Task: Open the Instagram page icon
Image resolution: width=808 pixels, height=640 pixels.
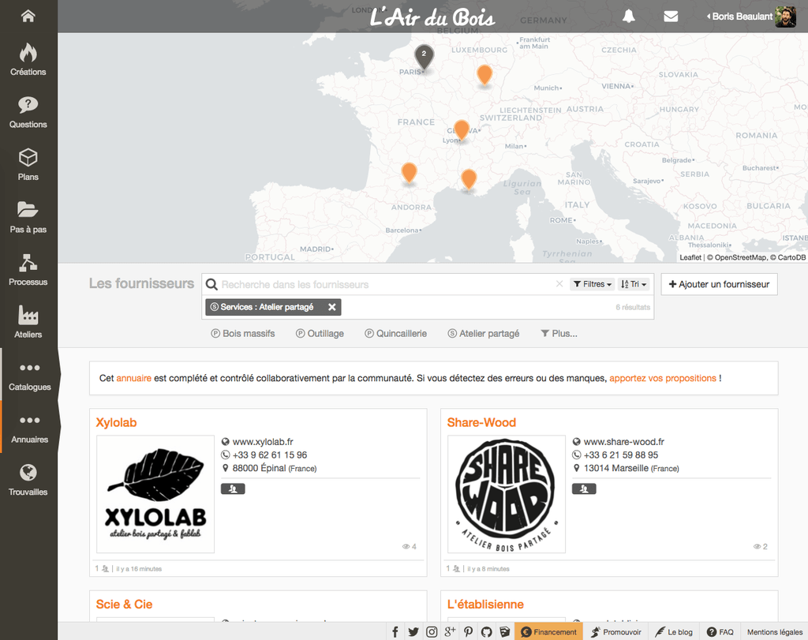Action: tap(432, 632)
